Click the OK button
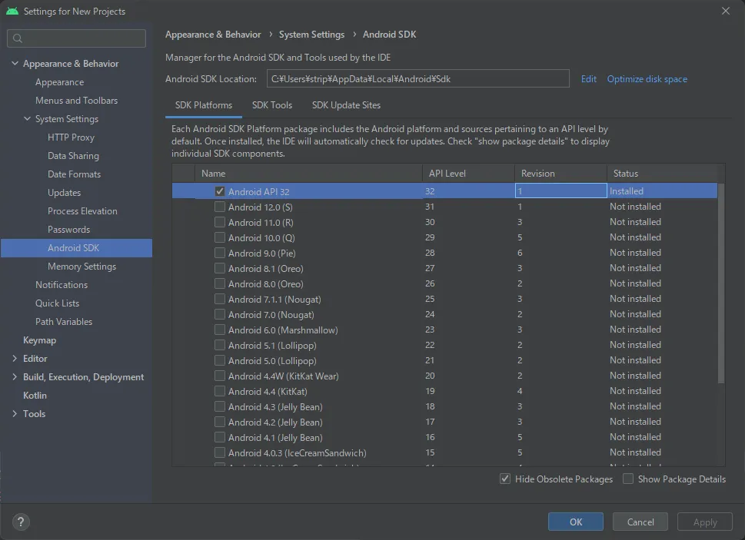The width and height of the screenshot is (745, 540). 575,522
